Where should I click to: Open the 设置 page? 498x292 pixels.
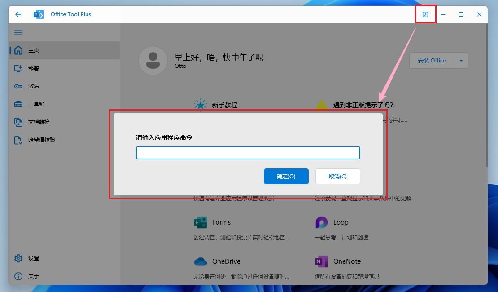coord(65,258)
